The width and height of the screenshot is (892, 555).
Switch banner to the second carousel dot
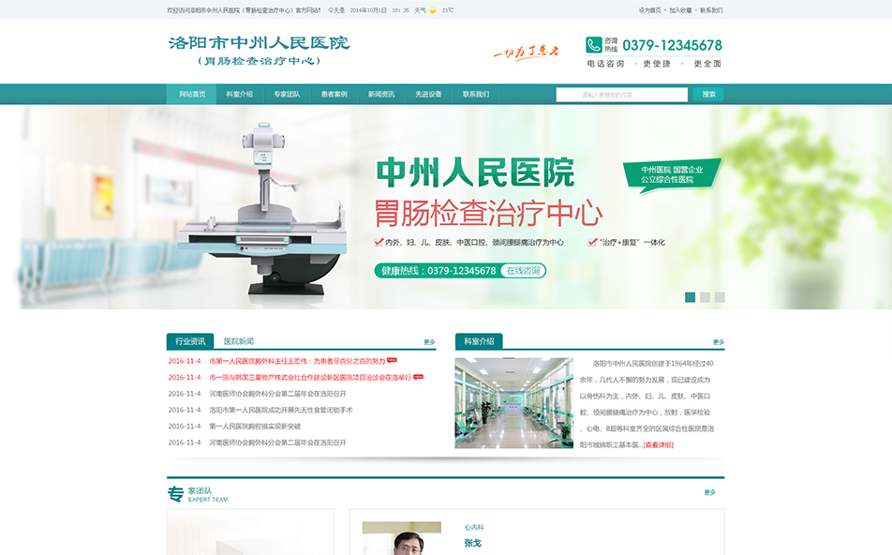[x=706, y=297]
